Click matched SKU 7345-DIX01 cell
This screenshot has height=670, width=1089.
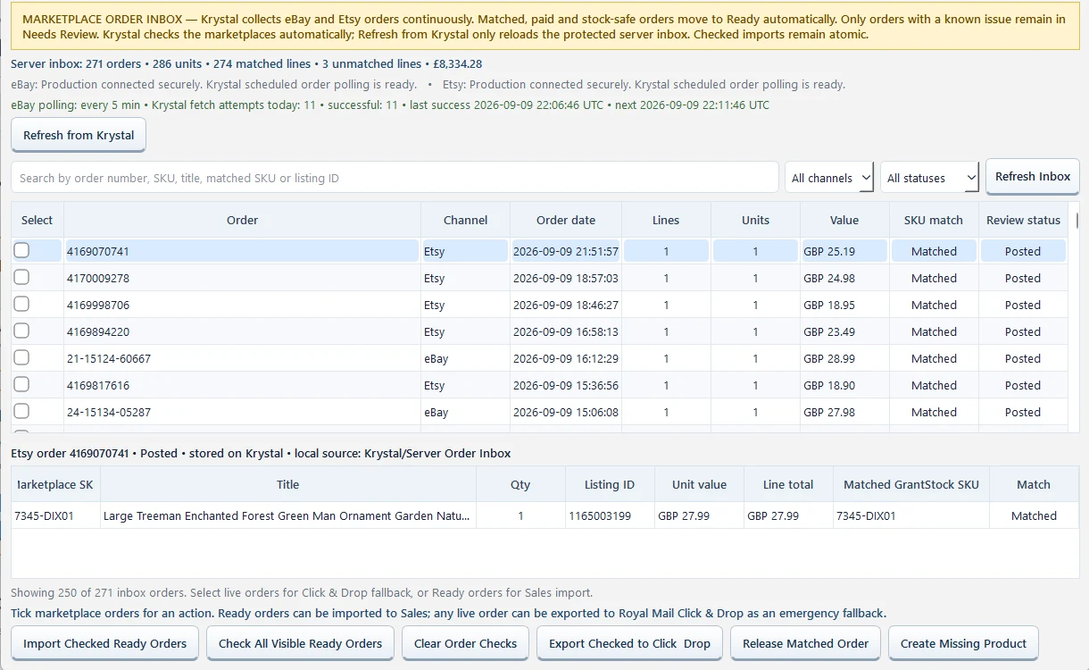coord(911,515)
